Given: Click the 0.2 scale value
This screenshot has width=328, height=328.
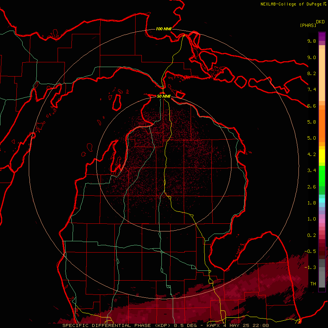Looking at the screenshot, I should (x=312, y=235).
